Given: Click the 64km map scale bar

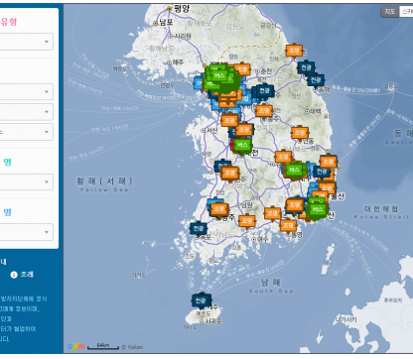Looking at the screenshot, I should [x=103, y=346].
